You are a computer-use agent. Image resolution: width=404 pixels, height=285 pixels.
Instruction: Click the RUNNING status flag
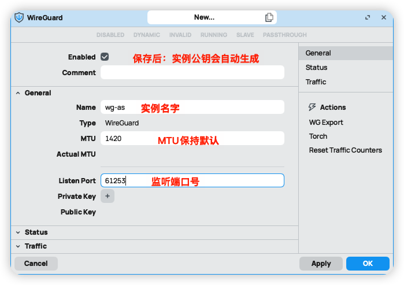click(214, 35)
